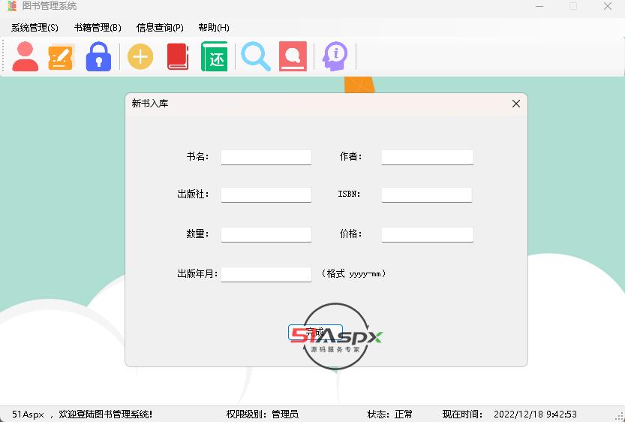Click the 现在时间 status bar entry
Image resolution: width=625 pixels, height=422 pixels.
point(509,414)
